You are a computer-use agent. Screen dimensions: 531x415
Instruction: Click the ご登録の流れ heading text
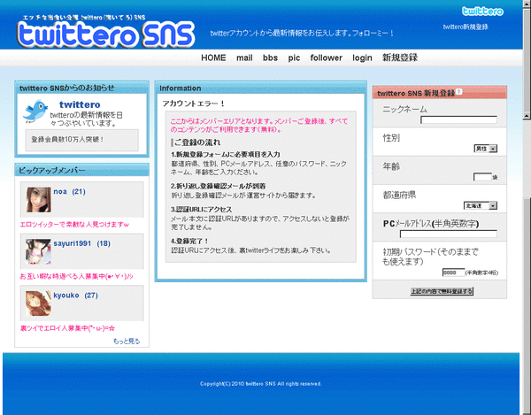pyautogui.click(x=197, y=142)
